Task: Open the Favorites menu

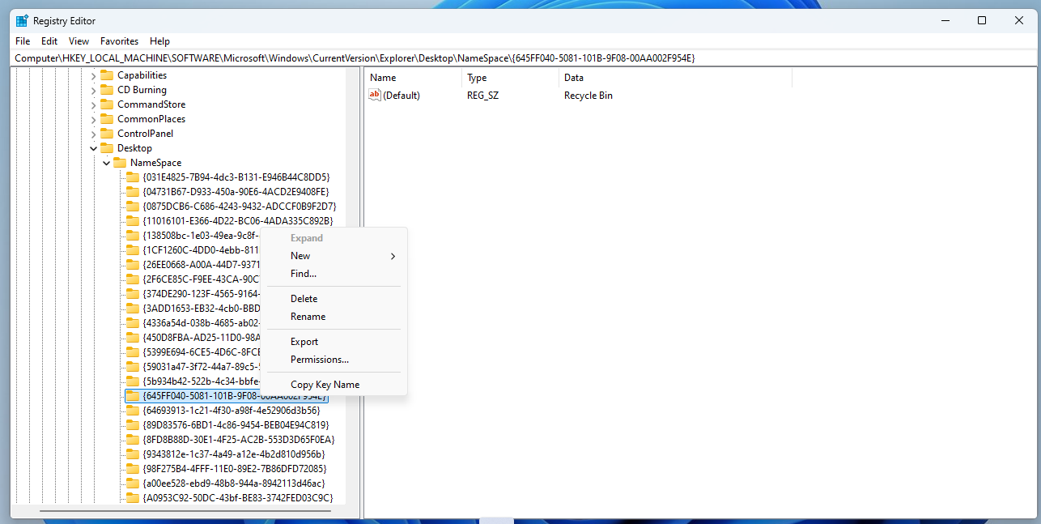Action: [119, 41]
